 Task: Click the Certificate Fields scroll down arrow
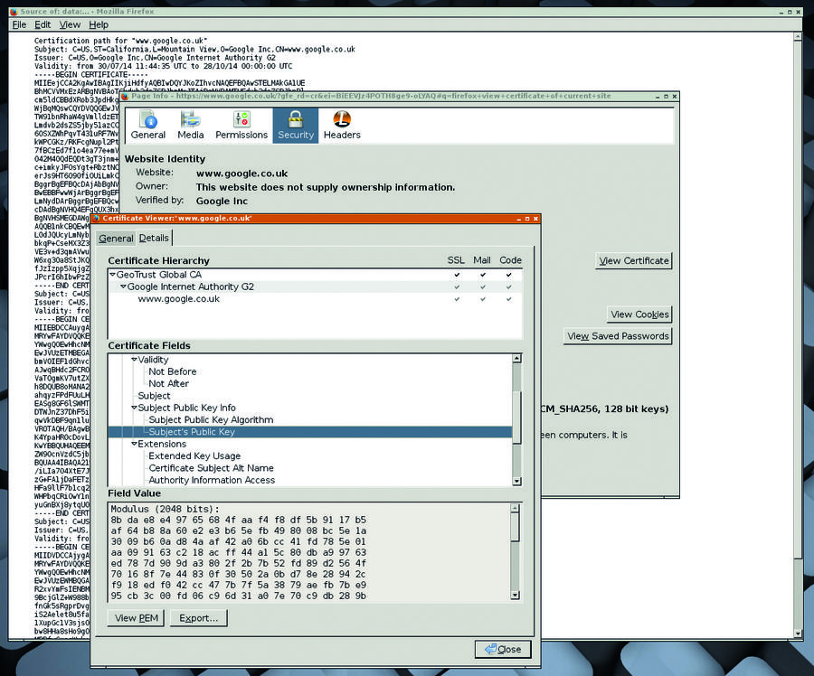click(x=516, y=480)
